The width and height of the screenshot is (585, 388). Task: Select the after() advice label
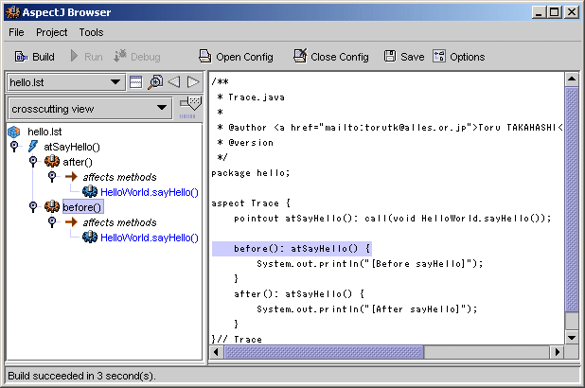(78, 162)
